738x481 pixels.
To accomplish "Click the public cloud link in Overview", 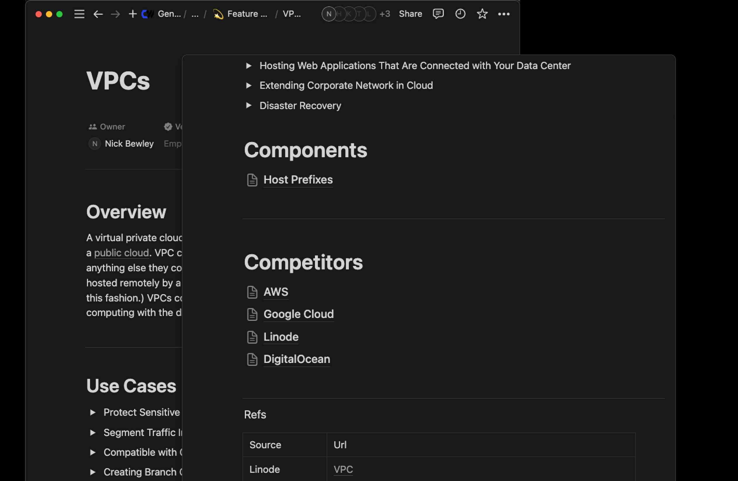I will (121, 253).
